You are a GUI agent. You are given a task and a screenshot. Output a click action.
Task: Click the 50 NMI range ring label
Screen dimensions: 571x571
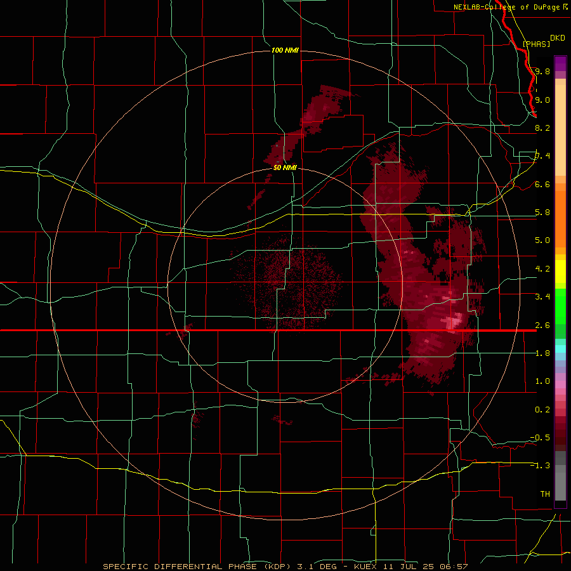click(x=285, y=167)
